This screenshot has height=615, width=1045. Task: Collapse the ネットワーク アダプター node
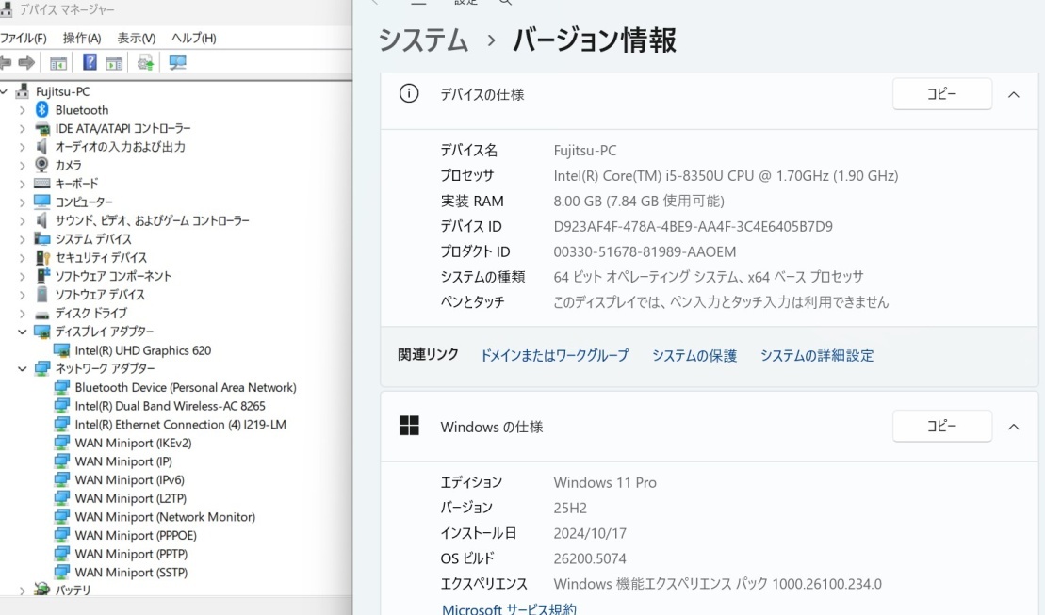click(23, 368)
